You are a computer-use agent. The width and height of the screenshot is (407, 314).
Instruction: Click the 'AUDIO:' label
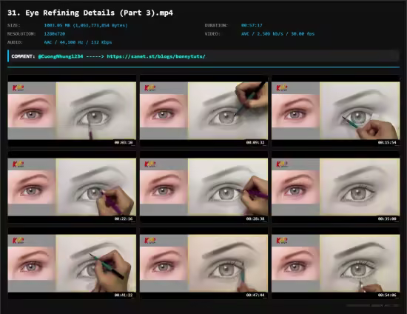(x=15, y=42)
